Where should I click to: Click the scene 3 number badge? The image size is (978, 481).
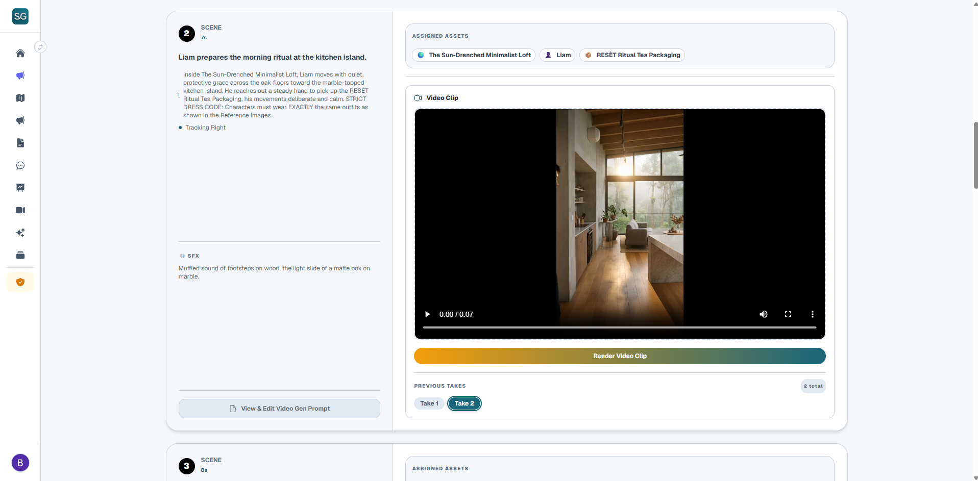coord(187,466)
